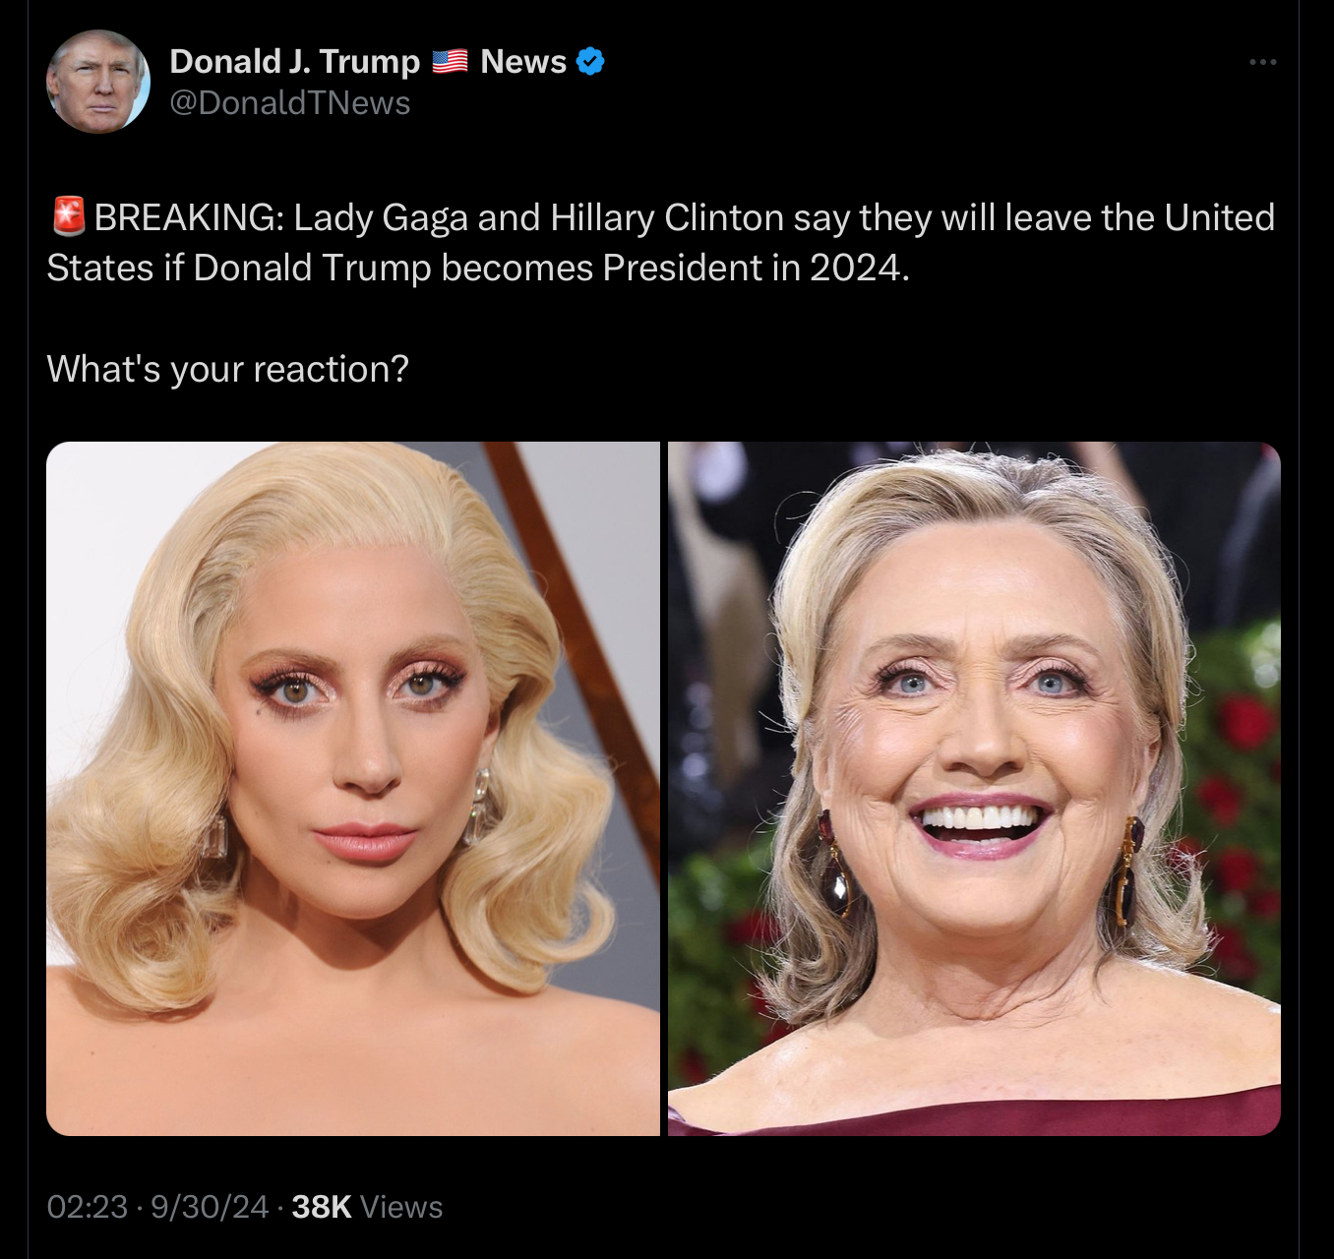Open the three-dot more options menu

point(1262,62)
